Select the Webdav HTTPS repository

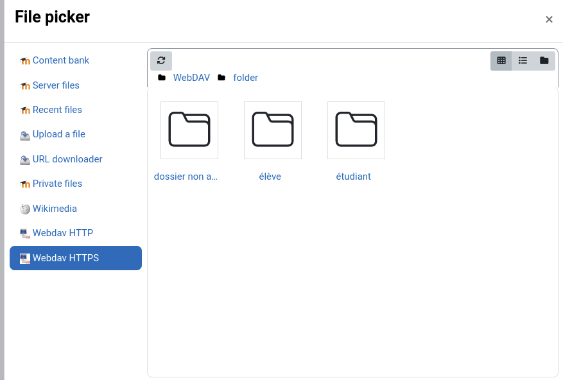76,258
